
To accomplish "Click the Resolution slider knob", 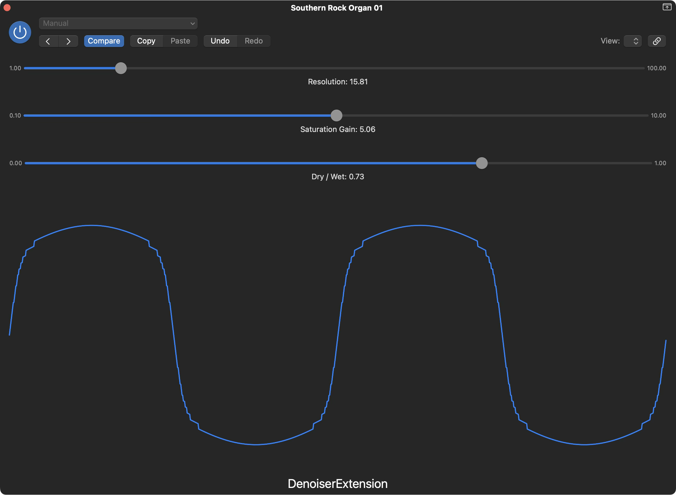I will [121, 68].
